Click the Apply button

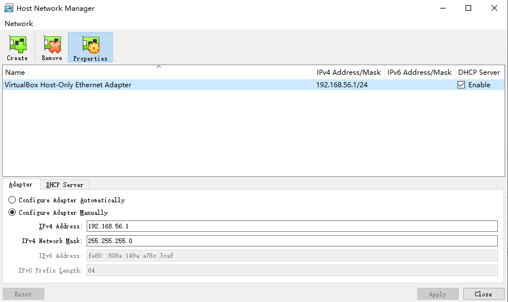click(x=438, y=294)
